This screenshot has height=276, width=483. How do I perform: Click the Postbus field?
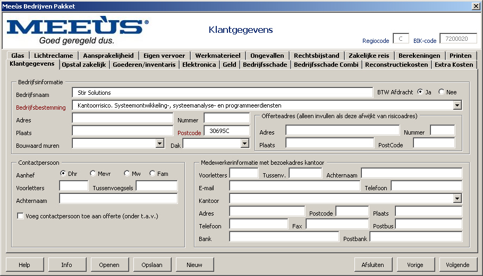[429, 224]
